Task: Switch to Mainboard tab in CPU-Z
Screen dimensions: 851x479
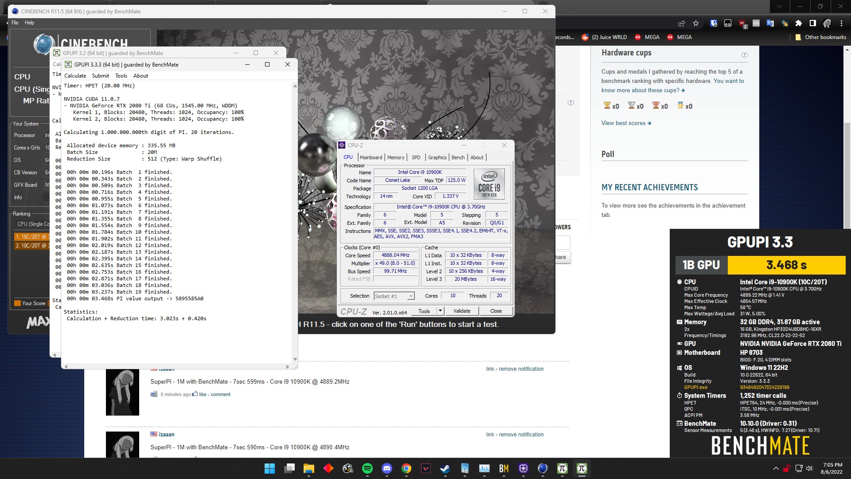Action: point(371,157)
